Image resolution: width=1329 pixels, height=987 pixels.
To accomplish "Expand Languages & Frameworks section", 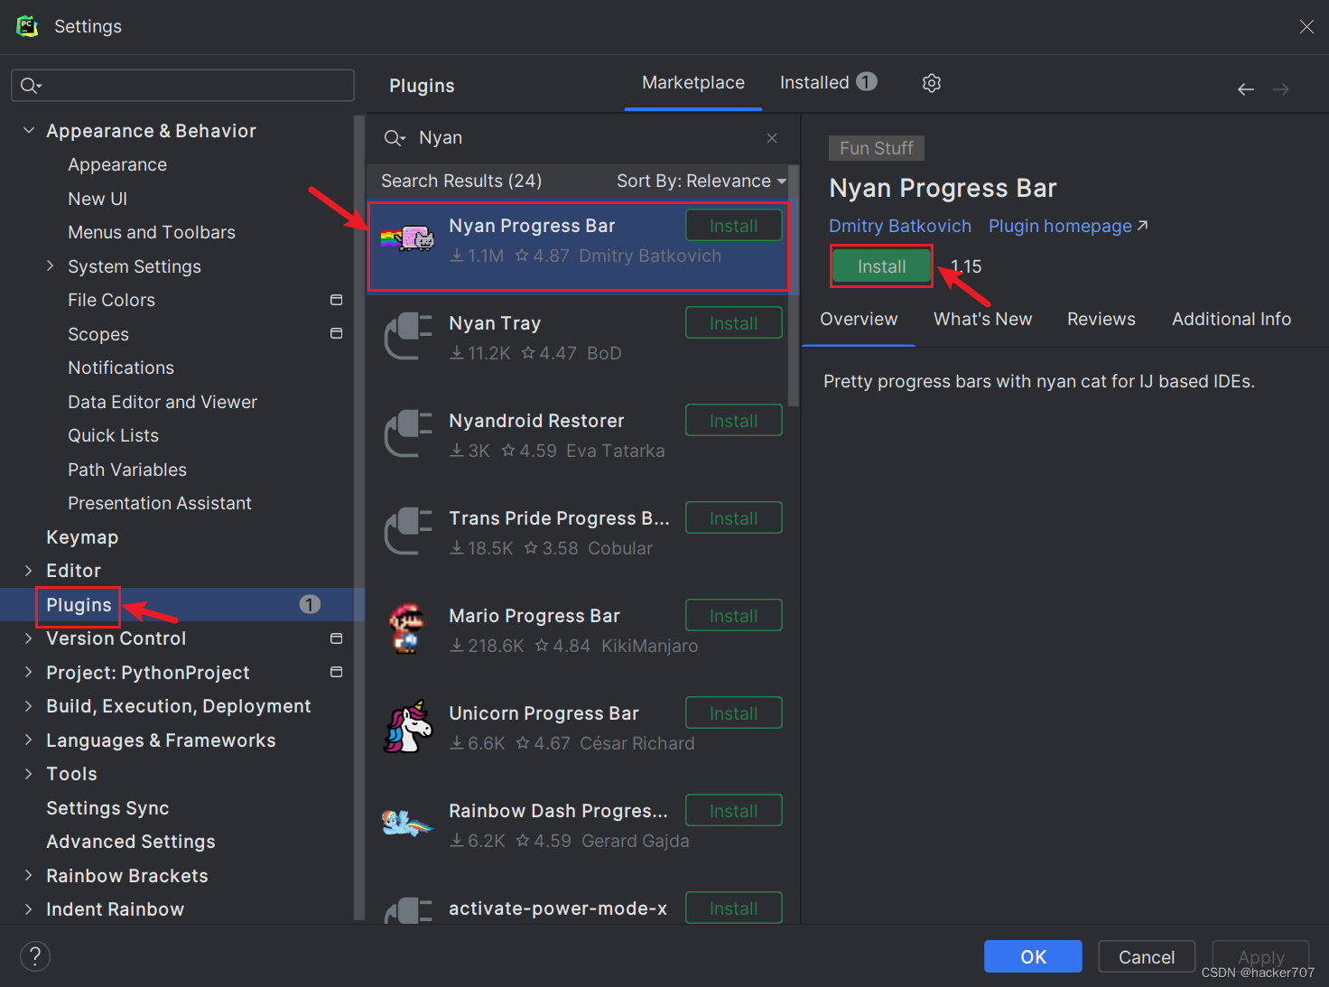I will click(x=28, y=740).
